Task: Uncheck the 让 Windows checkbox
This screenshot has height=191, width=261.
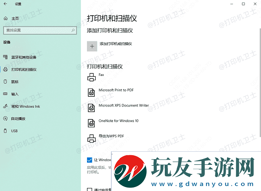Action: pyautogui.click(x=90, y=160)
